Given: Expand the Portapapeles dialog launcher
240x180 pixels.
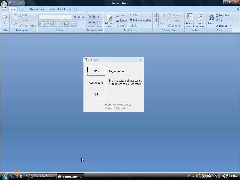Looking at the screenshot, I should coord(36,30).
